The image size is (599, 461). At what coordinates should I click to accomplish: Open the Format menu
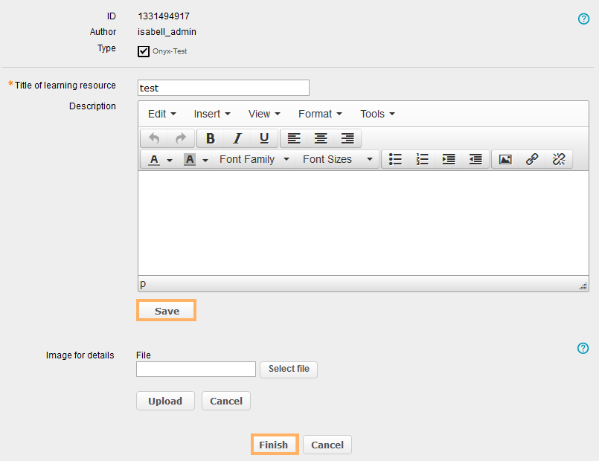tap(320, 114)
